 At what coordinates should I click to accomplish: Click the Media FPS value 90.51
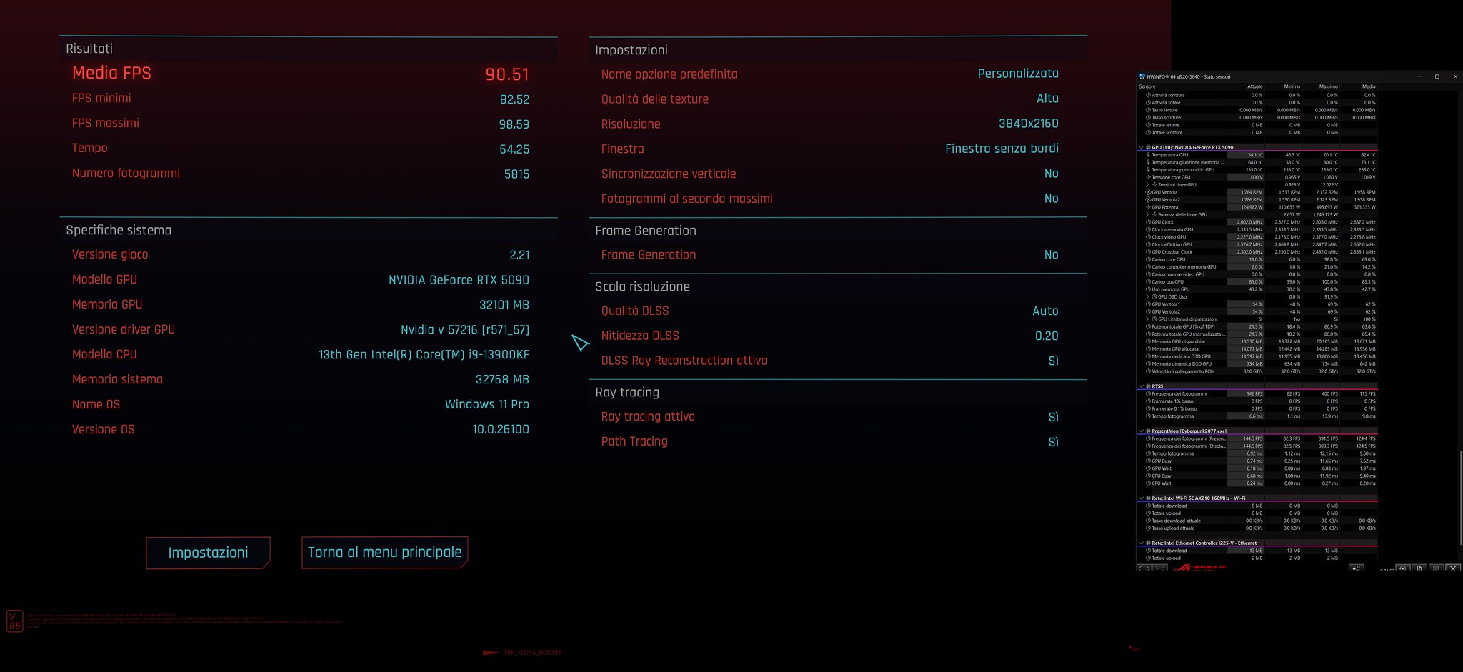click(507, 74)
